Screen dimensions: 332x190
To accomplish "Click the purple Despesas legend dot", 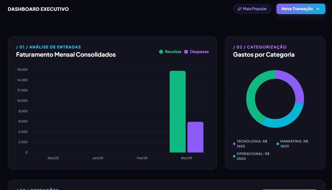I will click(x=186, y=52).
